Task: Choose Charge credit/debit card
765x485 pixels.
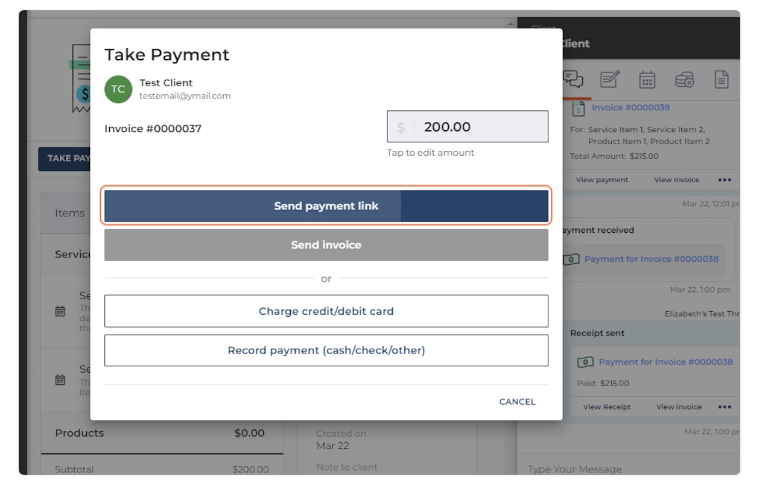Action: click(326, 311)
